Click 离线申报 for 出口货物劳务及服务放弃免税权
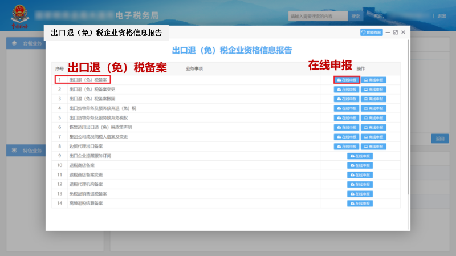The image size is (456, 256). coord(373,118)
